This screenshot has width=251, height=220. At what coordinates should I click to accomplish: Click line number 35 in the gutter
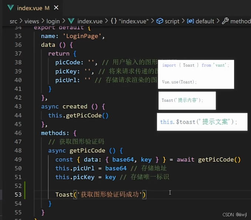click(x=18, y=36)
